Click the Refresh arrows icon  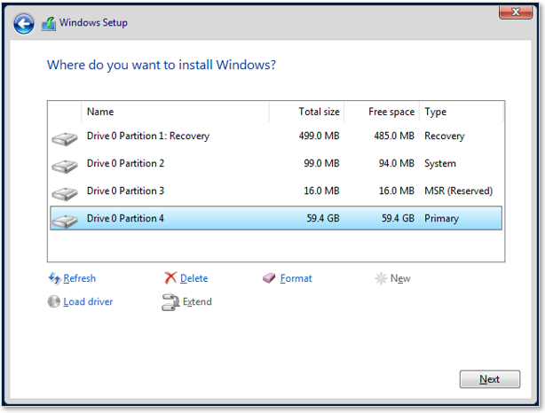tap(54, 278)
